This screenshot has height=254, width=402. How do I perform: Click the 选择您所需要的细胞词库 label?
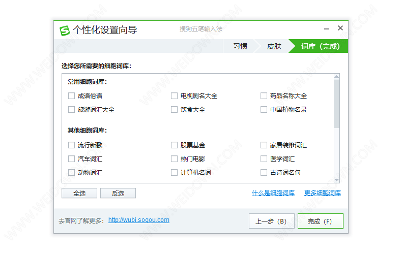pos(96,66)
